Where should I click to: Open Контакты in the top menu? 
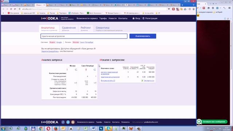(x=123, y=18)
